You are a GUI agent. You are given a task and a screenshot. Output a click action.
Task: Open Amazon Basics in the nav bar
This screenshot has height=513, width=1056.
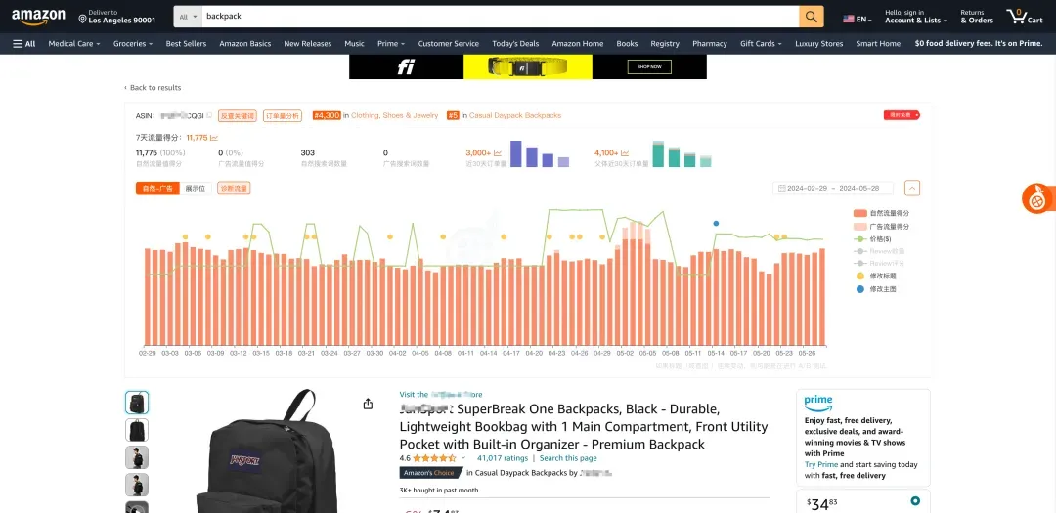[245, 44]
